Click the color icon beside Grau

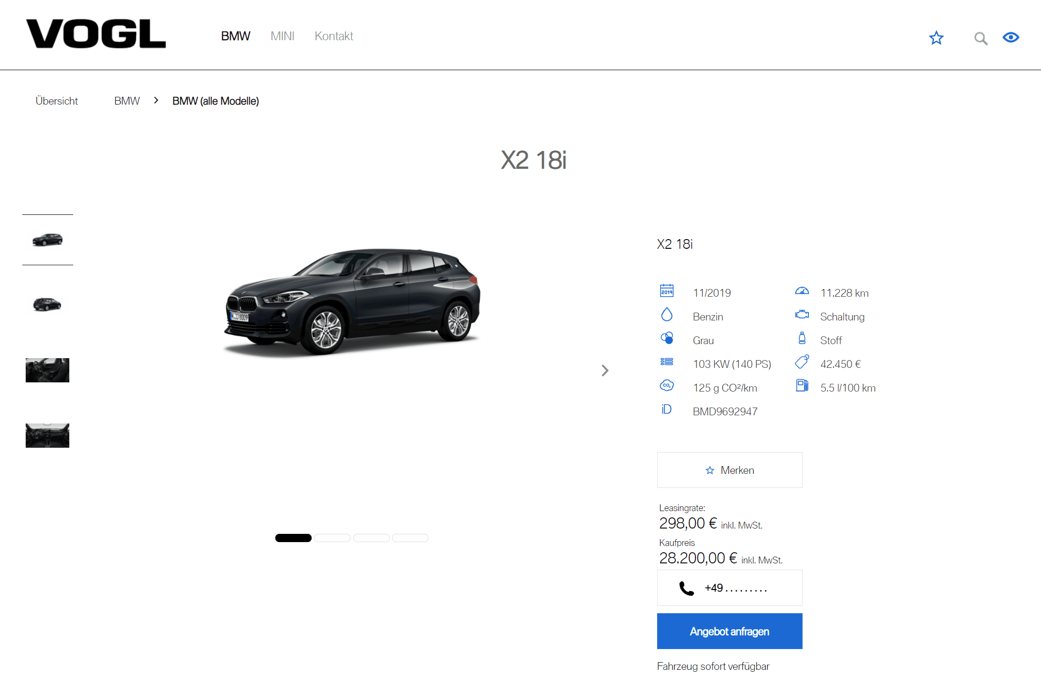point(667,338)
